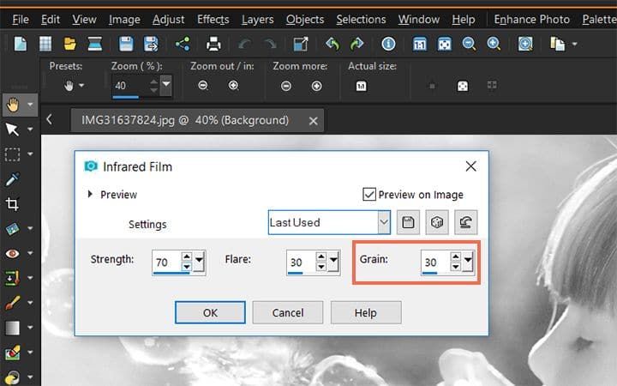
Task: Click the grid toolbar icon beside New
Action: (45, 44)
